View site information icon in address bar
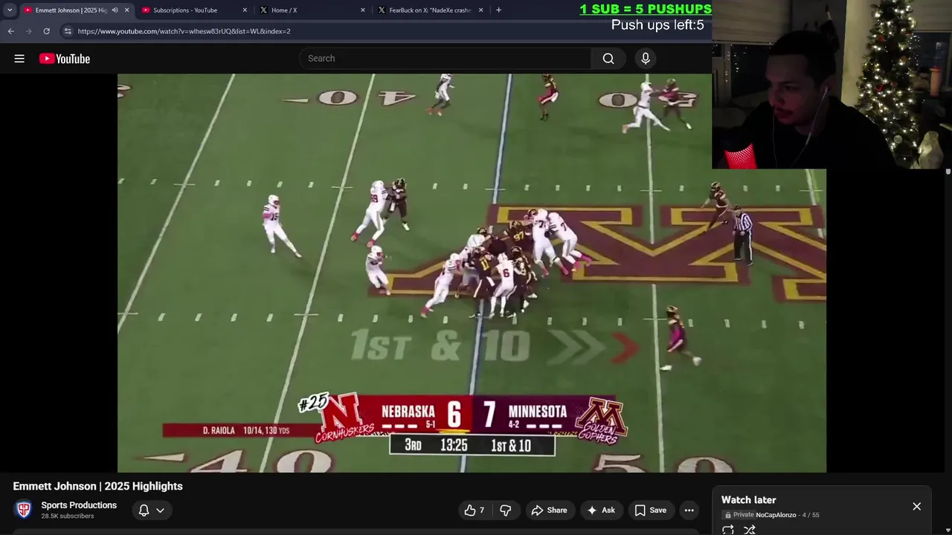The width and height of the screenshot is (952, 535). (68, 31)
